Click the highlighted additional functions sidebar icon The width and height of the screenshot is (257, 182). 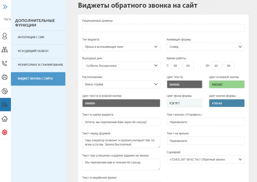[x=5, y=105]
